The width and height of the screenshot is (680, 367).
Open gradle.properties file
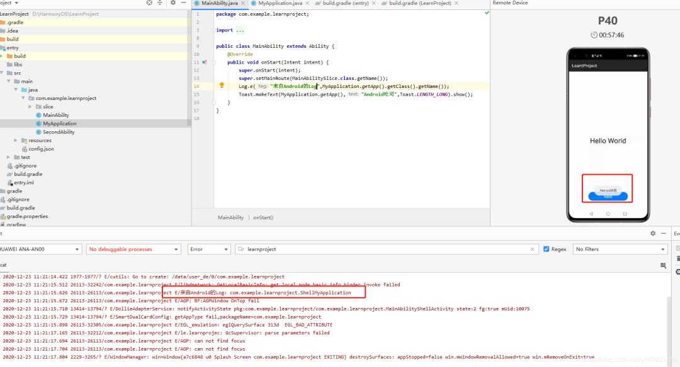tap(27, 216)
